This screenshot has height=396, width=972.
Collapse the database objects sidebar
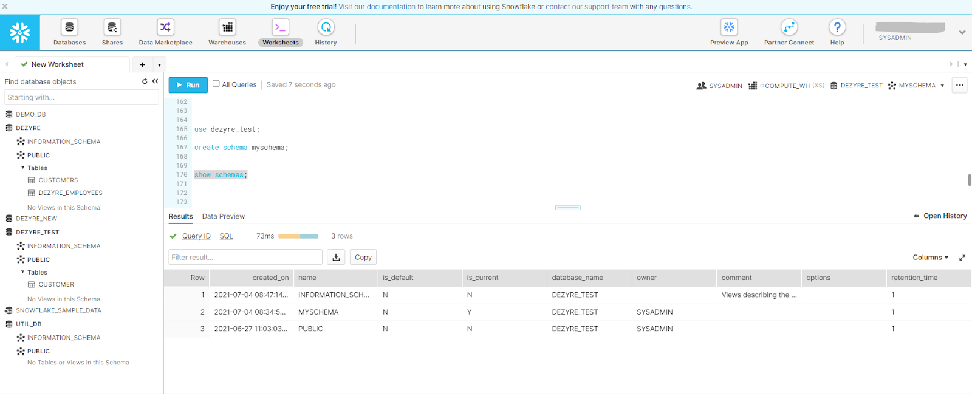coord(155,81)
